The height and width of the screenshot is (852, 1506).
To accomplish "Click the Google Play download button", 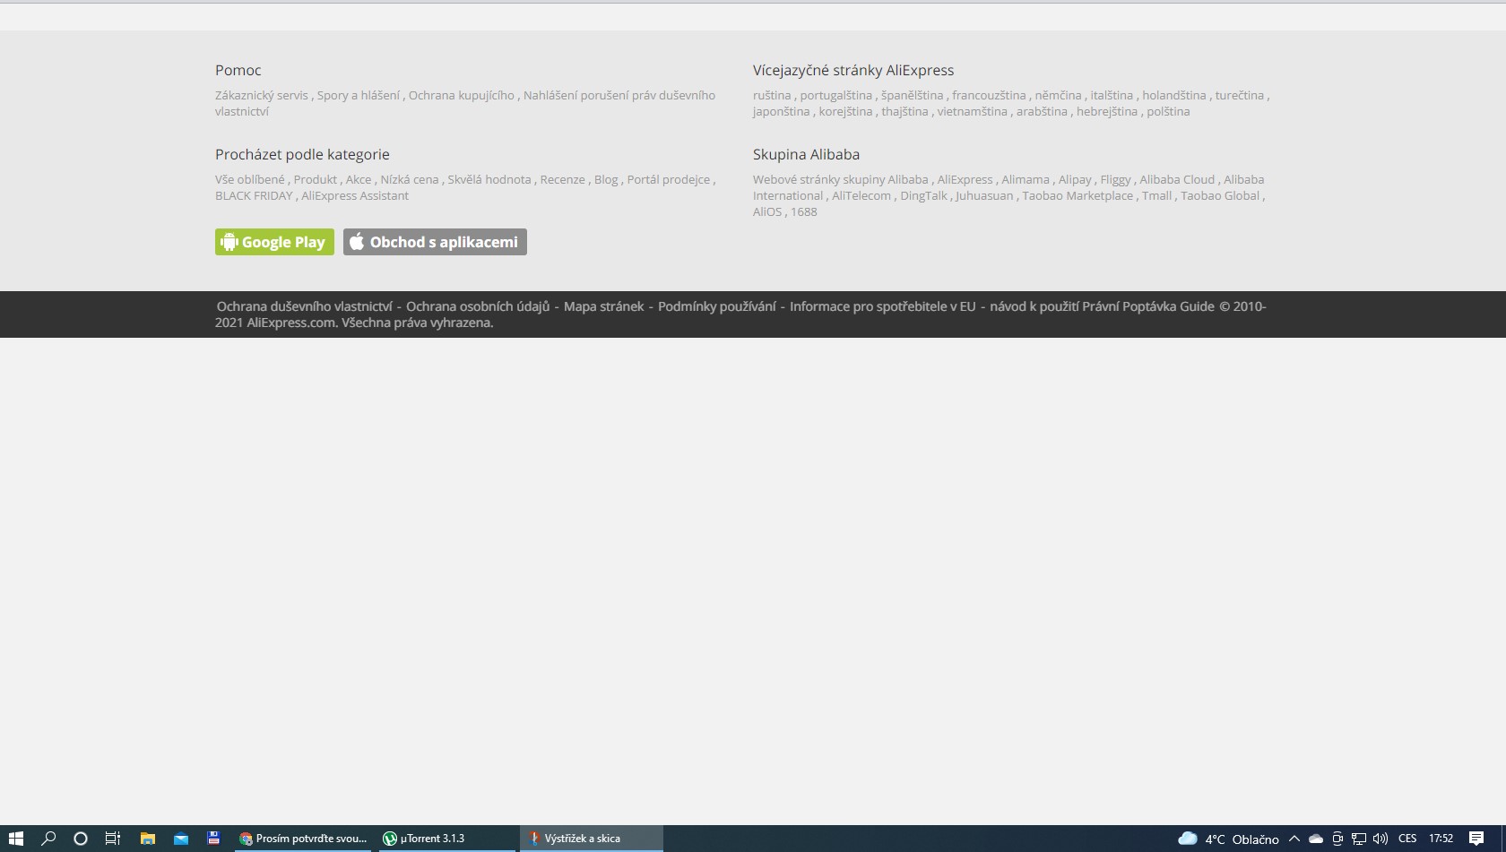I will (x=274, y=242).
